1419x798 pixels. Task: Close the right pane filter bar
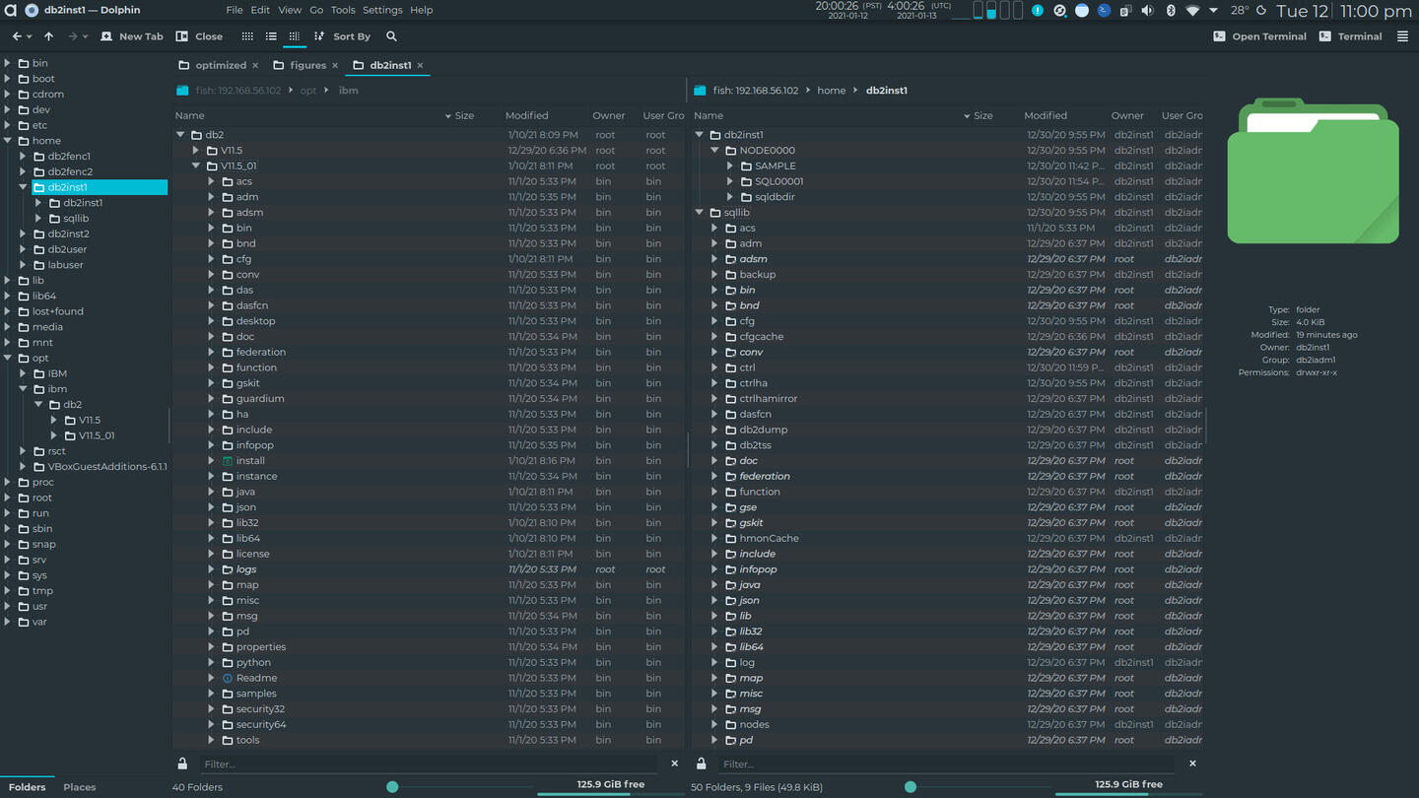tap(1192, 764)
